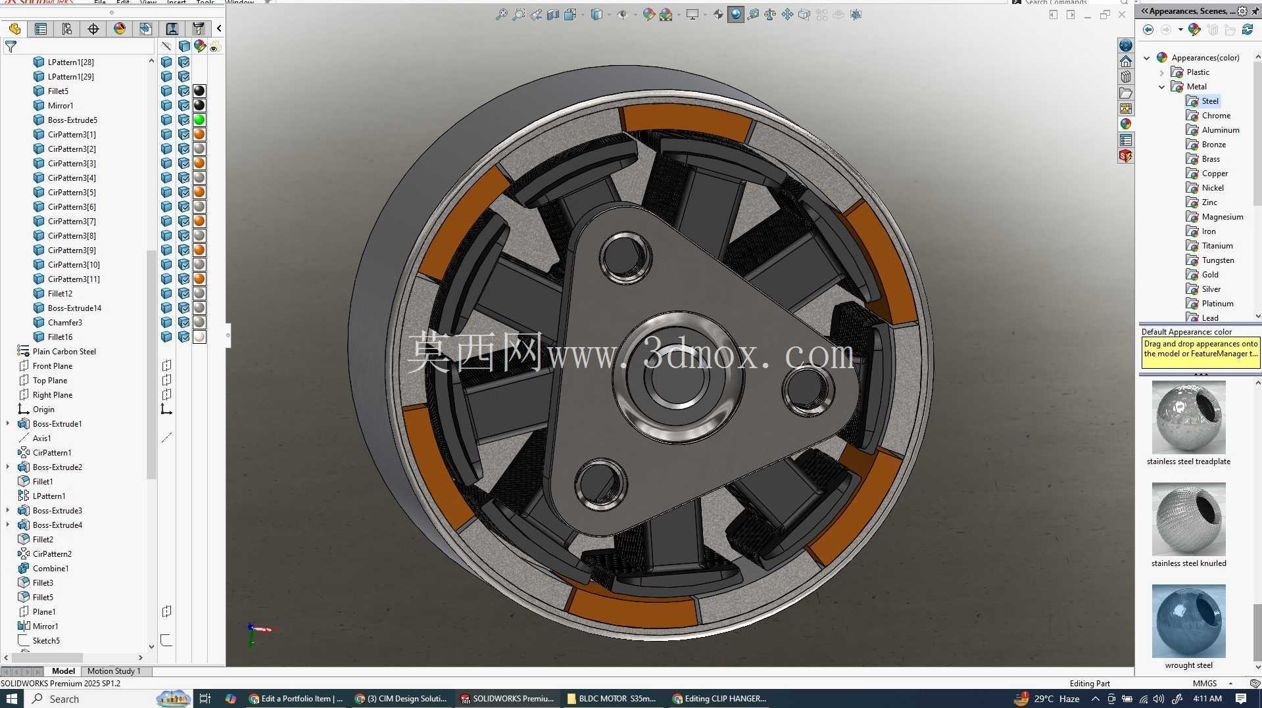This screenshot has height=708, width=1262.
Task: Select the wrought steel thumbnail
Action: click(x=1188, y=621)
